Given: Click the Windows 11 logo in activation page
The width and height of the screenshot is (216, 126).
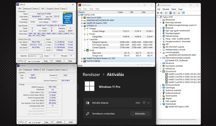Looking at the screenshot, I should (x=90, y=86).
